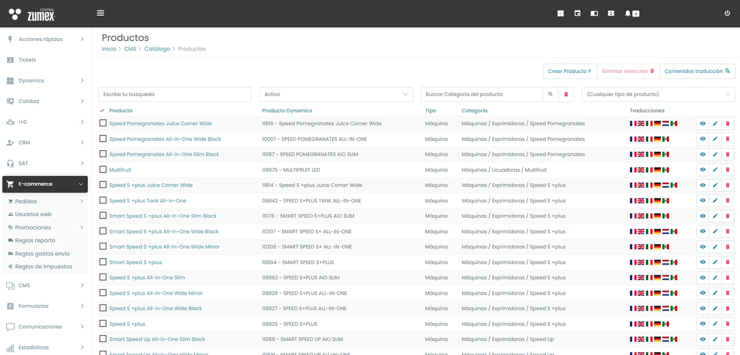Expand Acciones rápidas in sidebar
740x355 pixels.
click(x=45, y=39)
